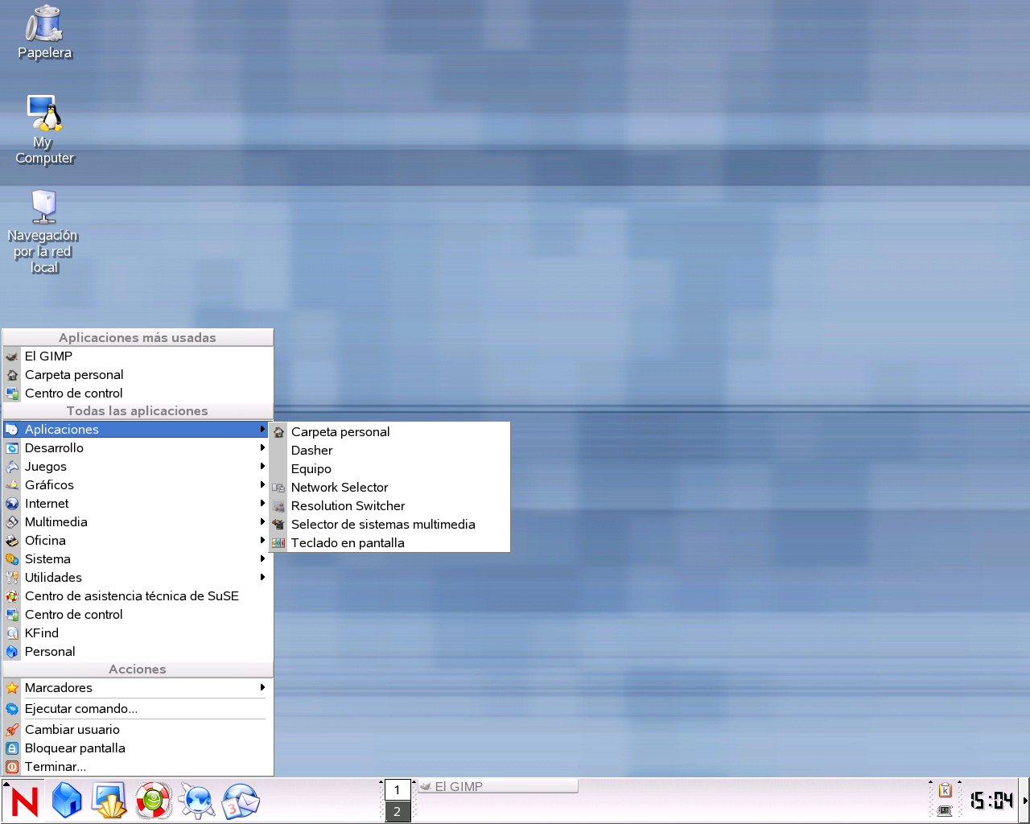Select Network Selector in the Aplicaciones submenu
The height and width of the screenshot is (824, 1030).
click(339, 487)
